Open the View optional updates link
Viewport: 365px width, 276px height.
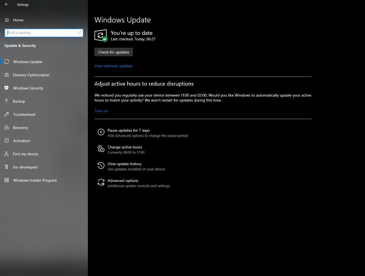tap(113, 66)
